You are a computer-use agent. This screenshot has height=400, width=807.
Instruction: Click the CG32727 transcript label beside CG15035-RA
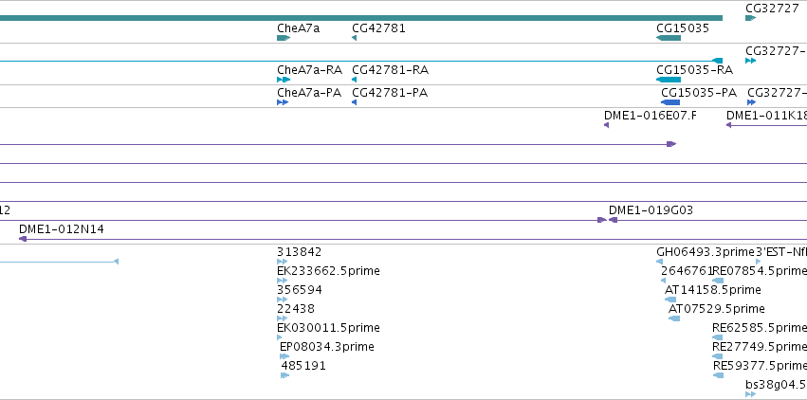coord(776,51)
